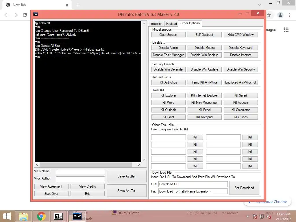
Task: Click the code pane's scroll-up arrow
Action: click(x=144, y=24)
